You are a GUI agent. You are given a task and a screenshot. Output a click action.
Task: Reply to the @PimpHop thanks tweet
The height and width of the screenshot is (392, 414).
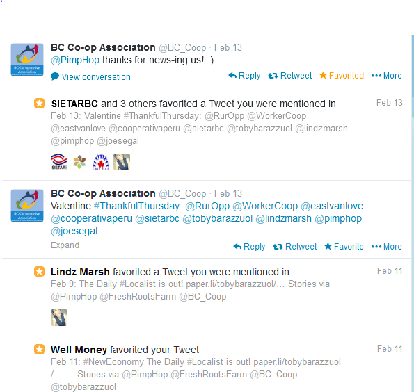coord(244,76)
